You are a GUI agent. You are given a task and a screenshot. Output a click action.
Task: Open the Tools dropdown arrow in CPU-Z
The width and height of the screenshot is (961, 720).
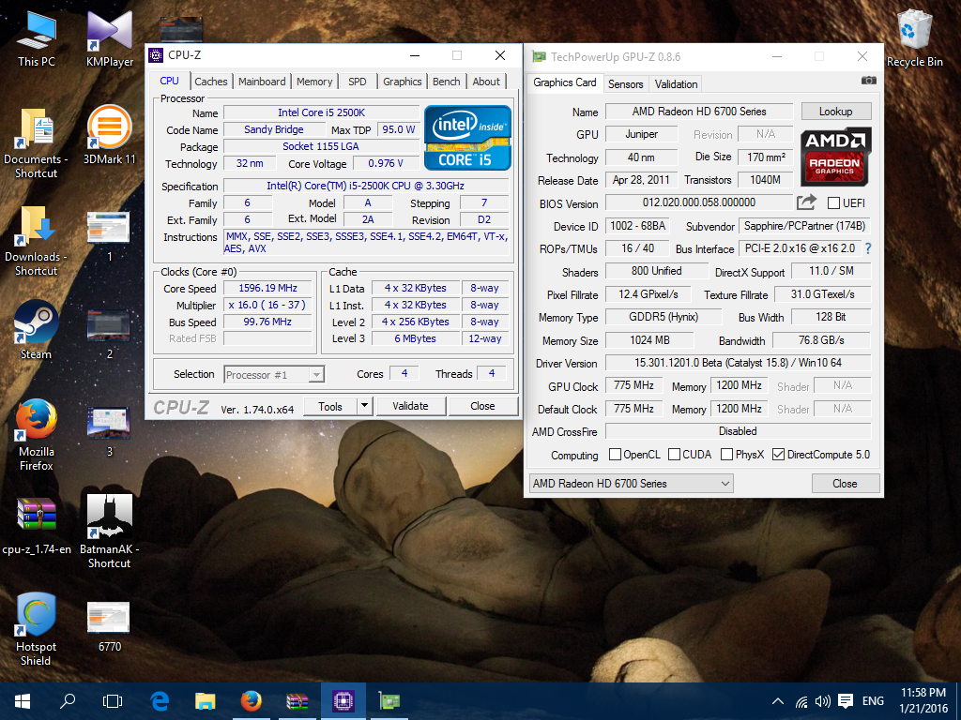(365, 405)
